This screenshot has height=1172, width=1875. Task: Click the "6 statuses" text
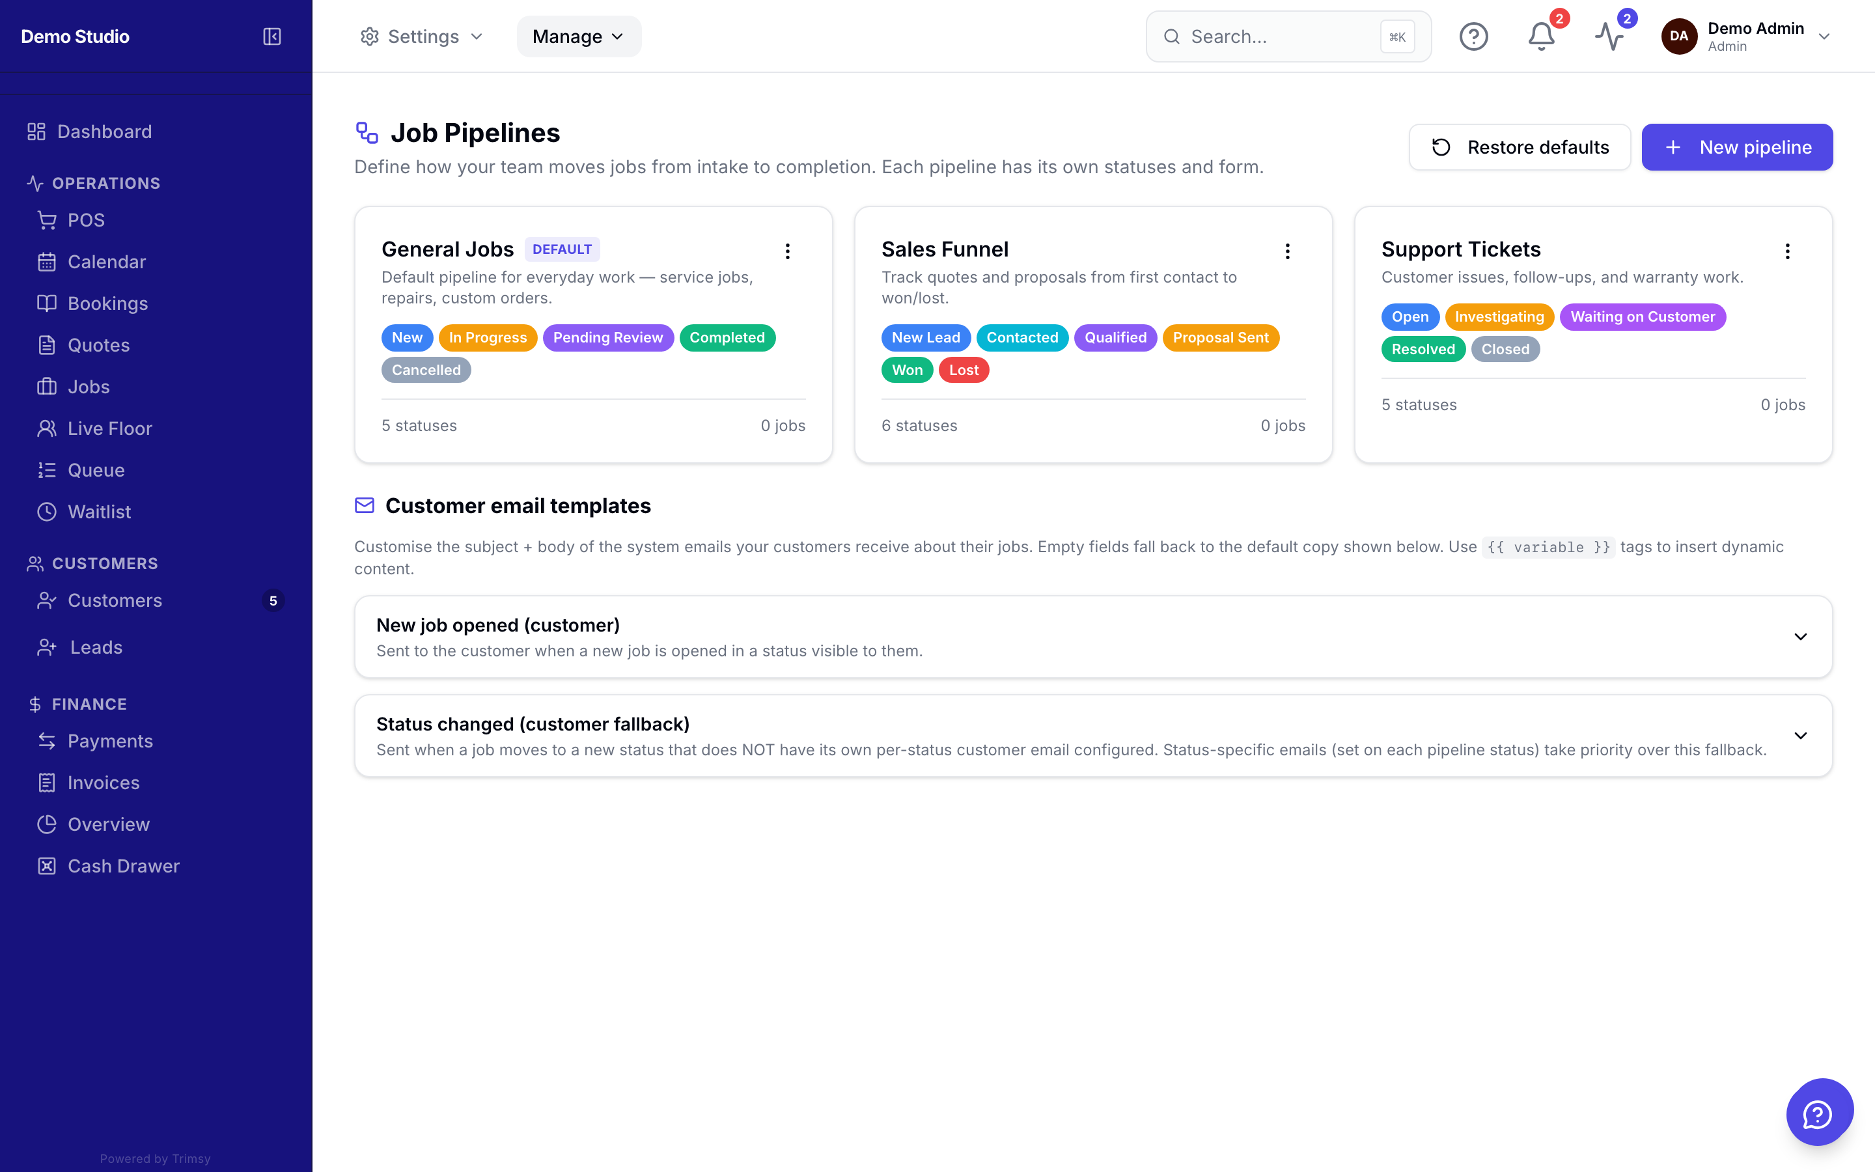pyautogui.click(x=919, y=426)
